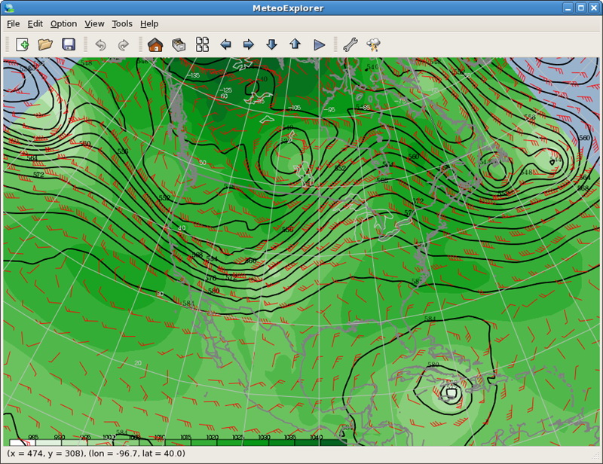Click the left arrow navigation icon
The width and height of the screenshot is (603, 464).
(225, 44)
